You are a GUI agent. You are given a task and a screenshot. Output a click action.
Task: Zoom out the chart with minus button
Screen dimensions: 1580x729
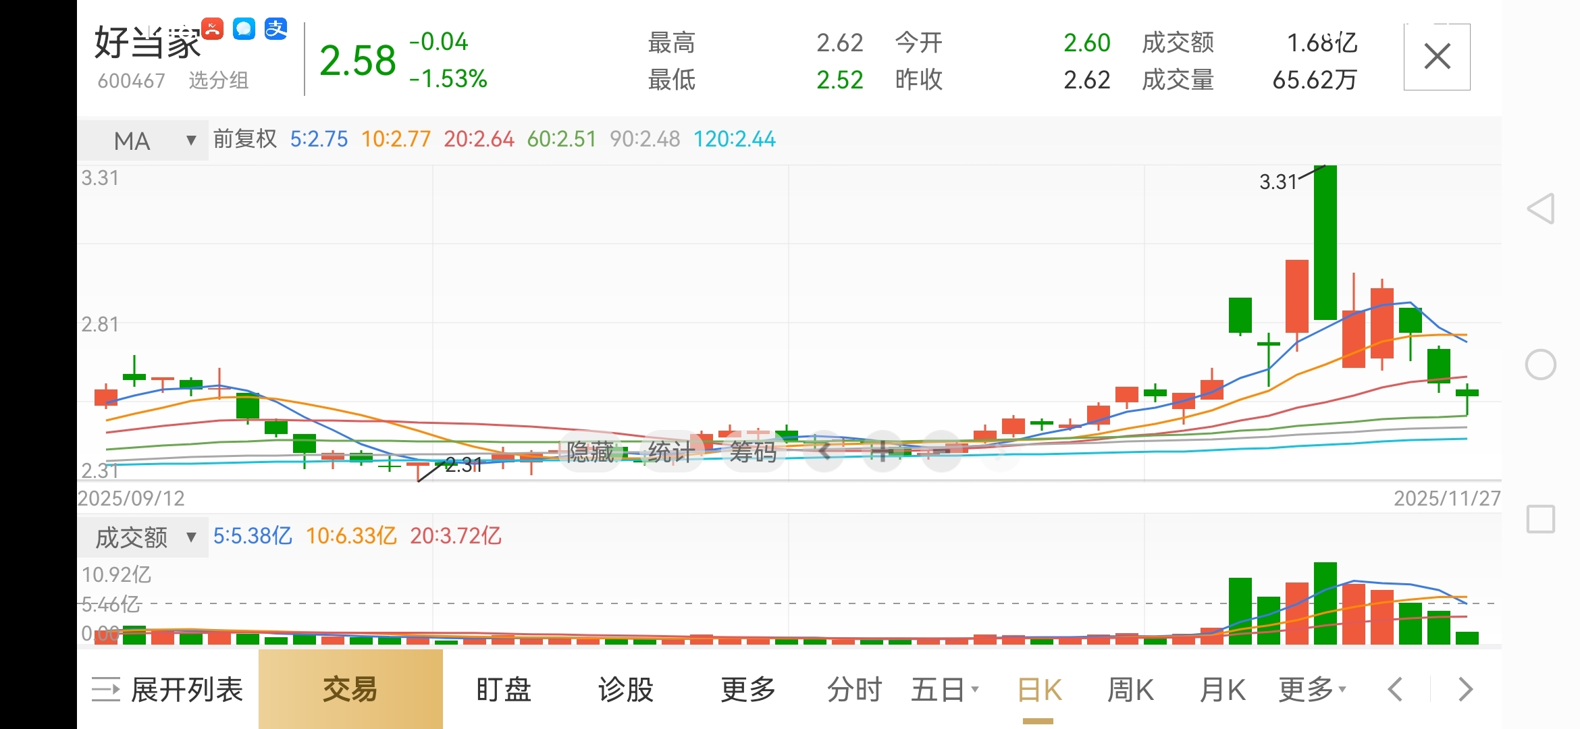tap(941, 451)
